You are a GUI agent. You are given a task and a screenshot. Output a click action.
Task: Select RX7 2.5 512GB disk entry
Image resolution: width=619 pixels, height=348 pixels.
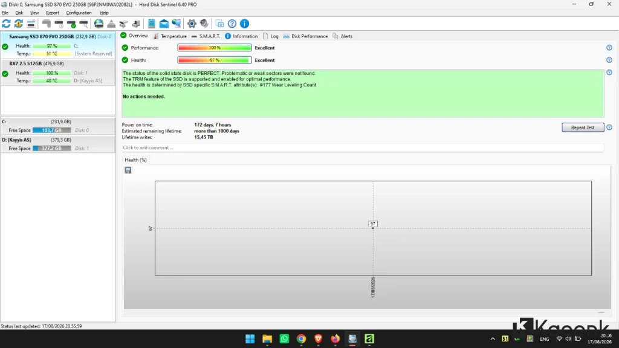57,72
